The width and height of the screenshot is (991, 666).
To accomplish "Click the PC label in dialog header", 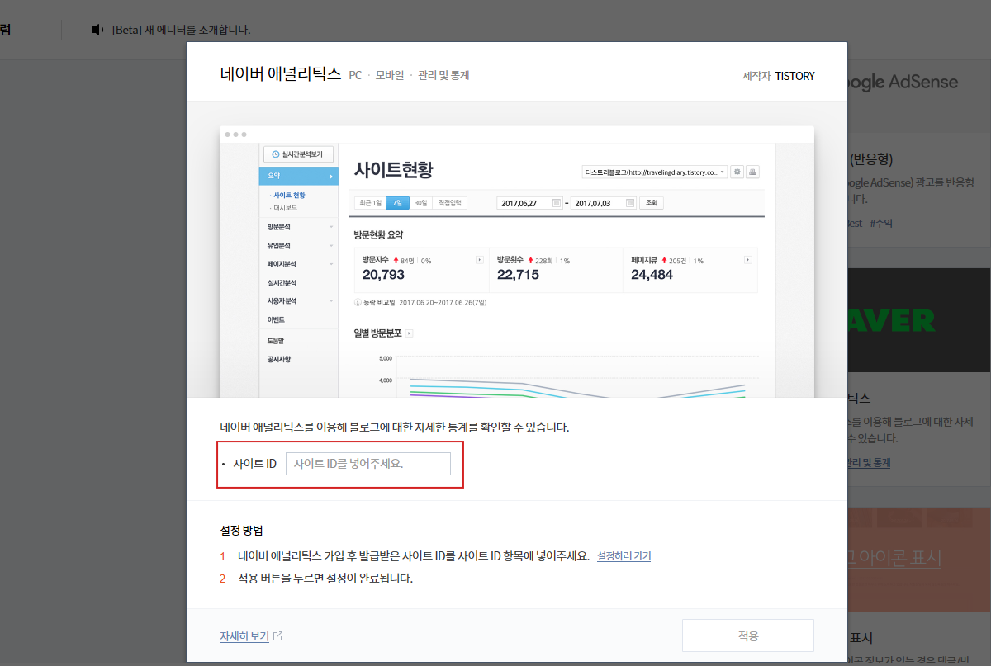I will 355,75.
